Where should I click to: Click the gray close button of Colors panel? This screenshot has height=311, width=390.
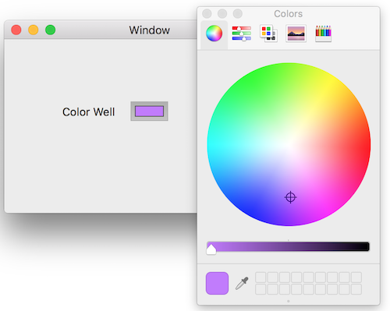point(207,13)
